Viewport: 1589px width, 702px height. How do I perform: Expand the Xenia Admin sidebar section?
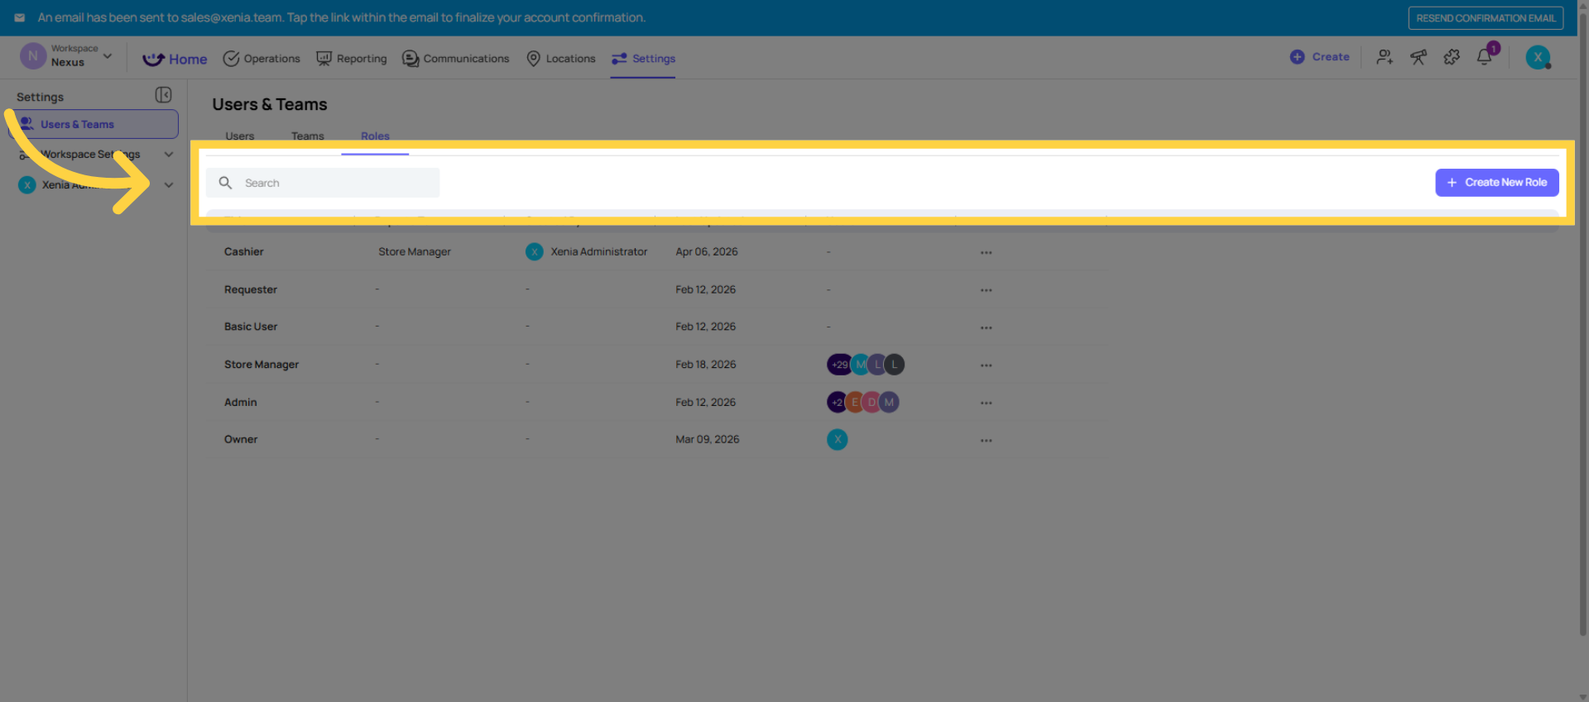pyautogui.click(x=169, y=185)
